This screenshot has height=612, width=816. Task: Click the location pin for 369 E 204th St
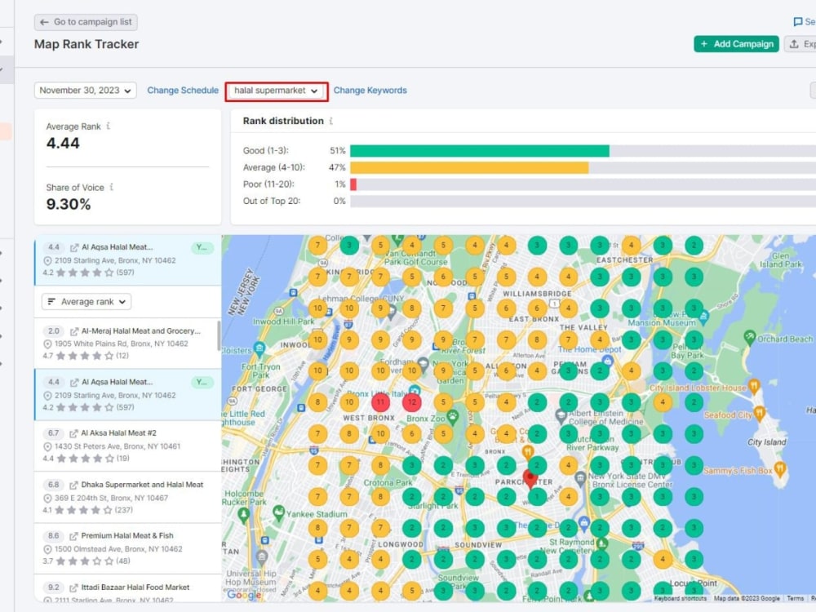pos(47,498)
